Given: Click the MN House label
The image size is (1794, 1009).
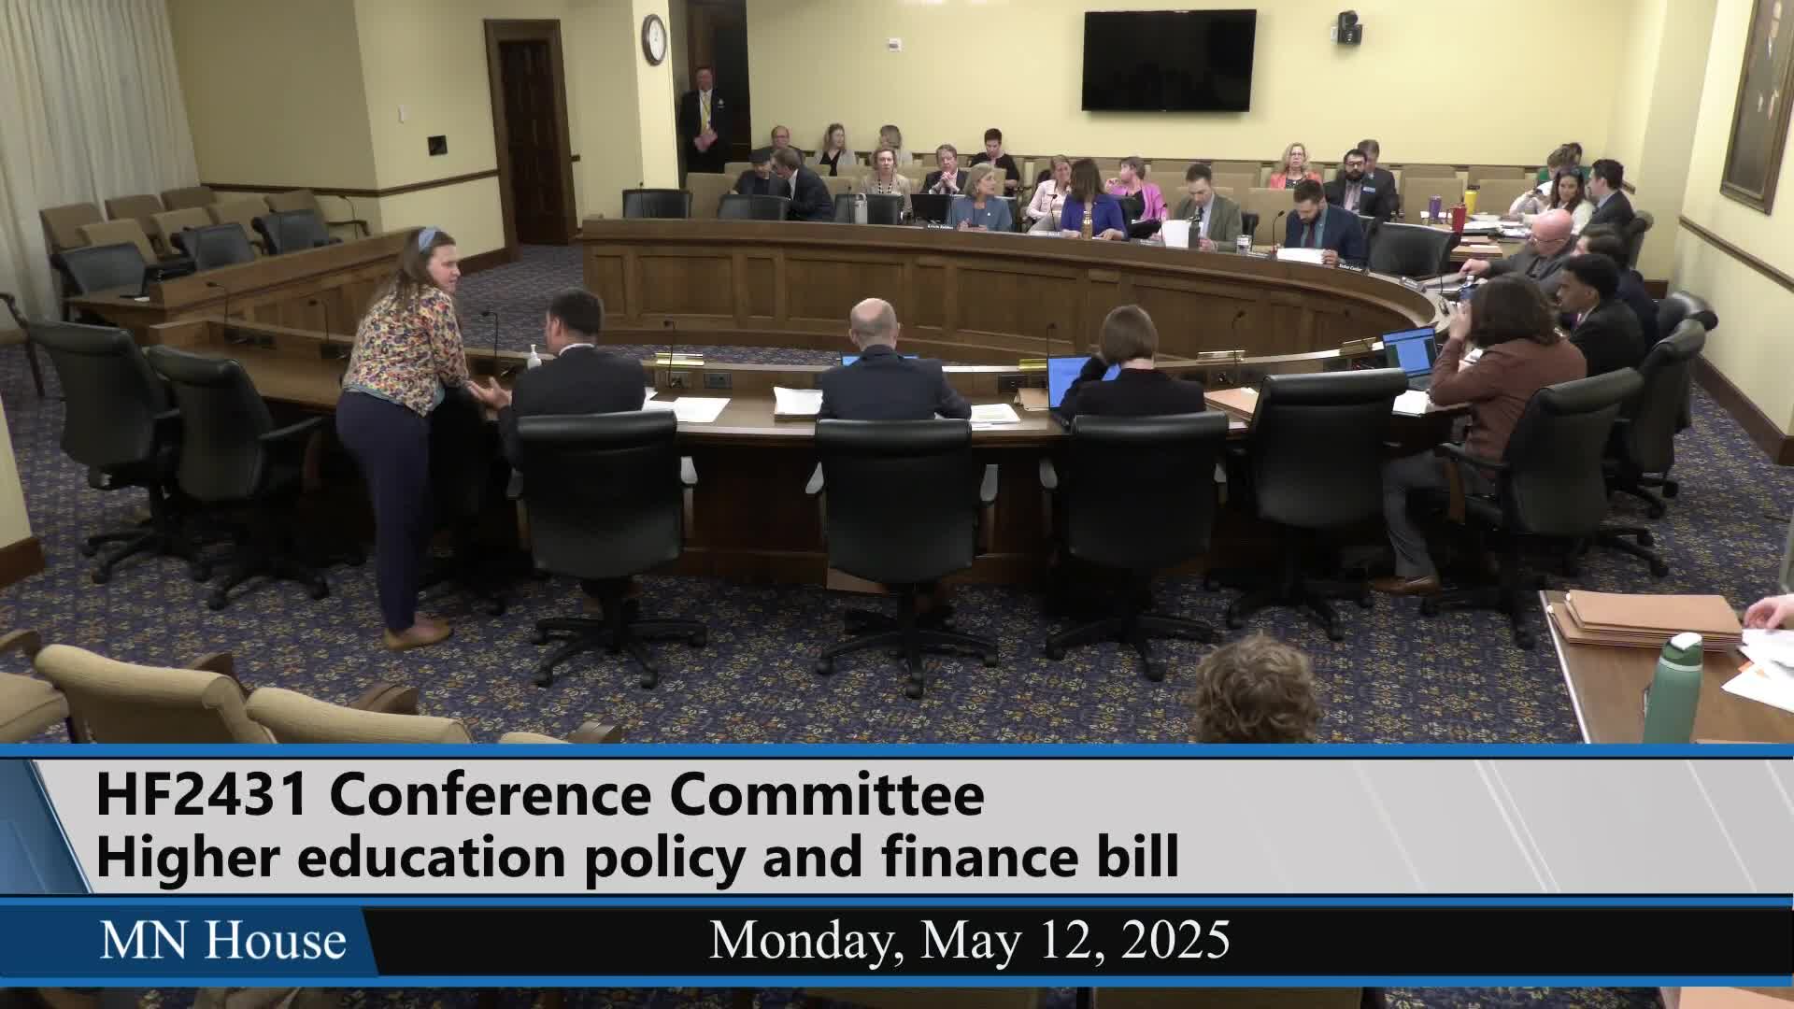Looking at the screenshot, I should pyautogui.click(x=222, y=940).
